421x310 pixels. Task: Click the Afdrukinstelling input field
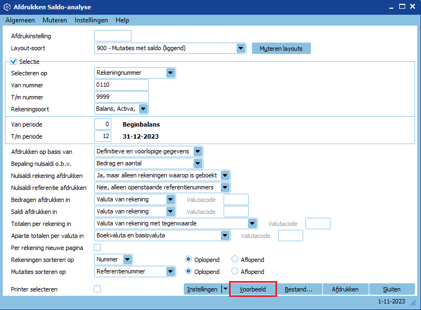[113, 36]
